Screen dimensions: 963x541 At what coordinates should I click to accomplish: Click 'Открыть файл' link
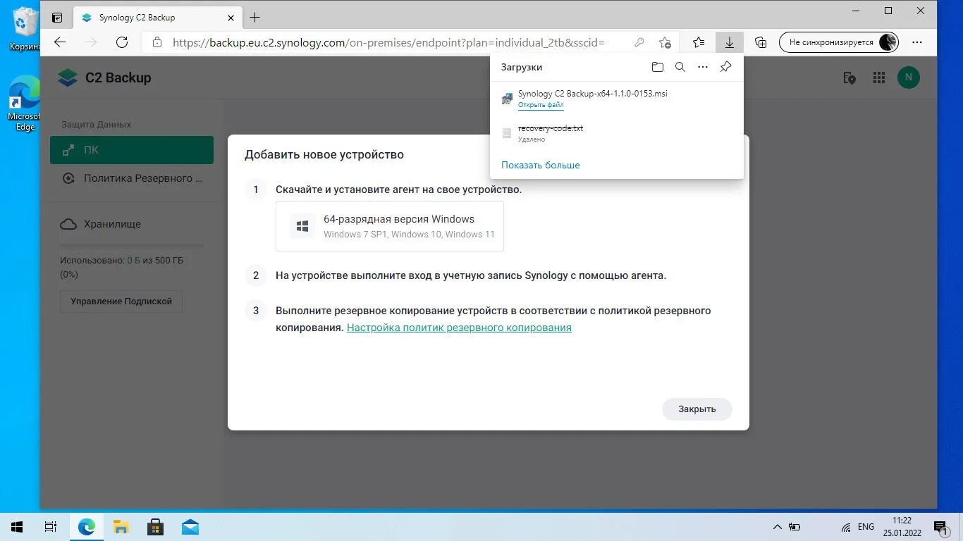tap(541, 105)
